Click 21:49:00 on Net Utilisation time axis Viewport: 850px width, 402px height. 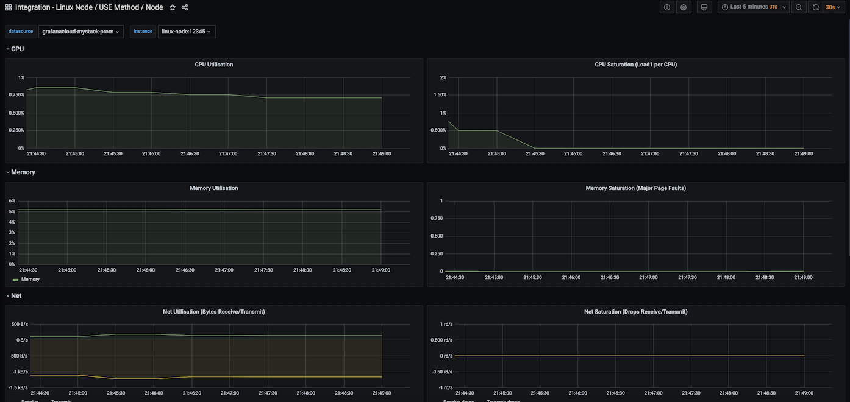point(382,393)
